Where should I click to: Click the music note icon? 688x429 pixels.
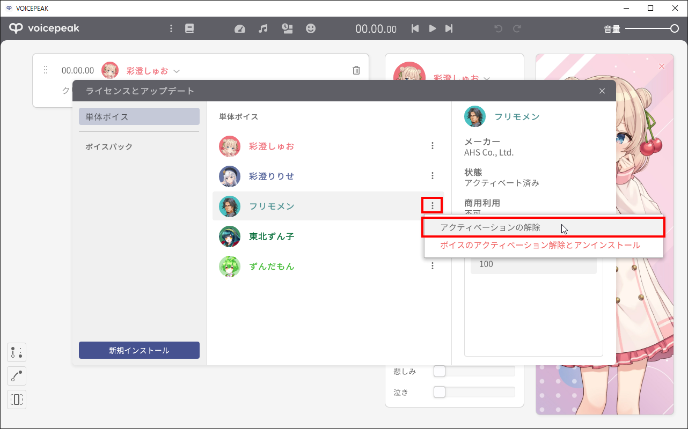(263, 28)
